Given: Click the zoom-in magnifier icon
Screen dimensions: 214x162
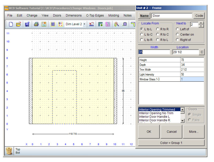Looking at the screenshot, I should (x=116, y=24).
